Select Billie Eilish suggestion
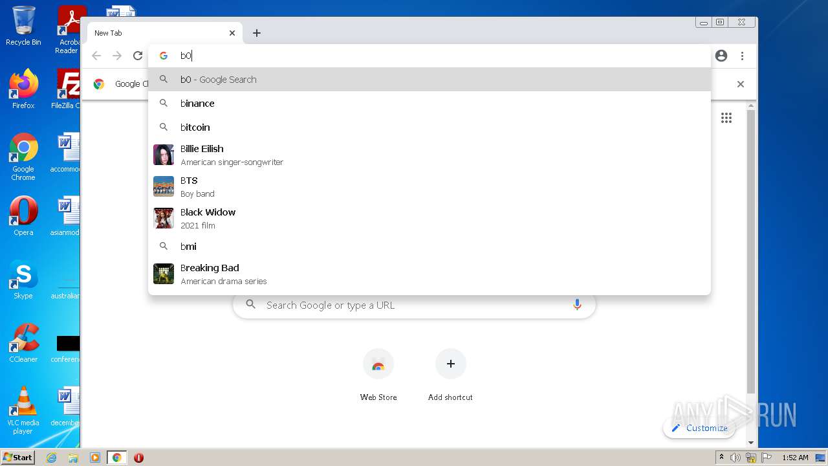 (430, 155)
